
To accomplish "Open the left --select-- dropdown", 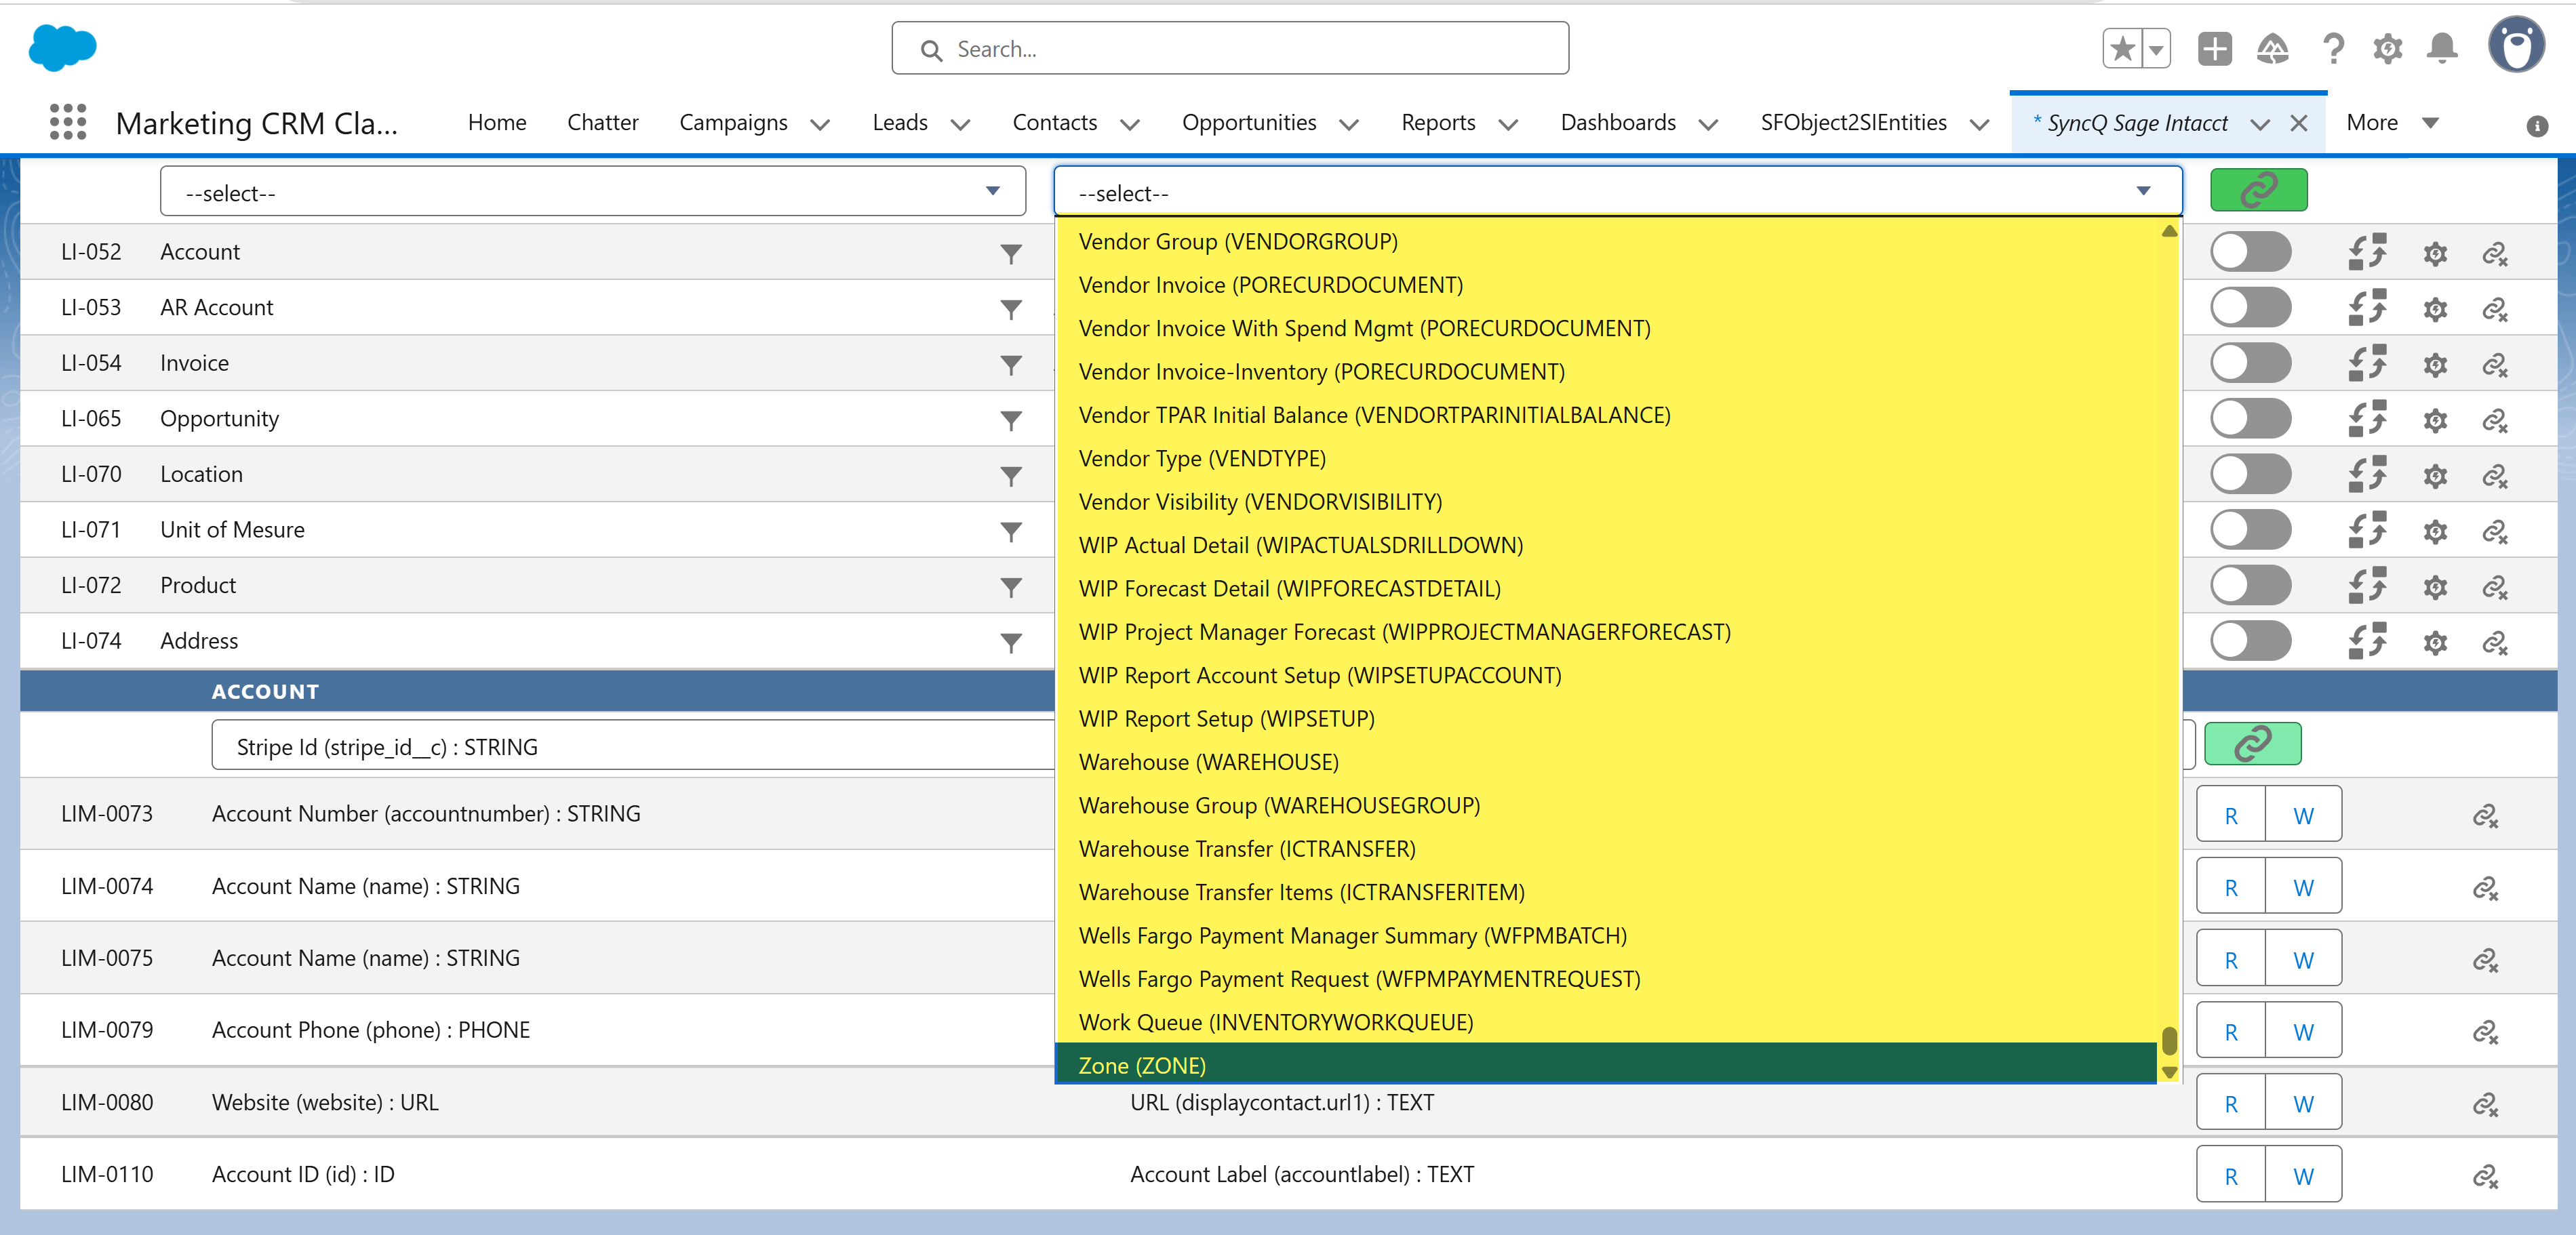I will [x=593, y=191].
